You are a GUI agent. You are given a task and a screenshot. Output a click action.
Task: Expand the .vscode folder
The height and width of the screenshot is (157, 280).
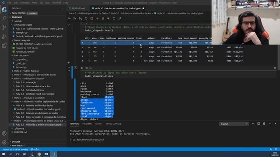tap(18, 21)
